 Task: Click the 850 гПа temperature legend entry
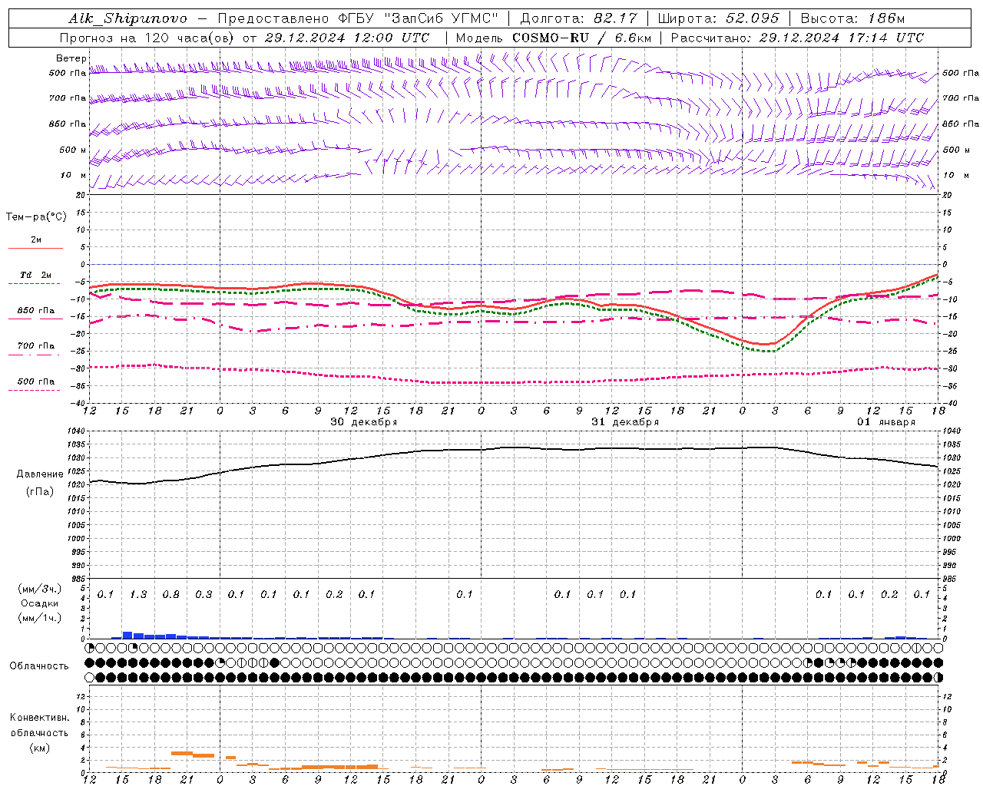36,311
